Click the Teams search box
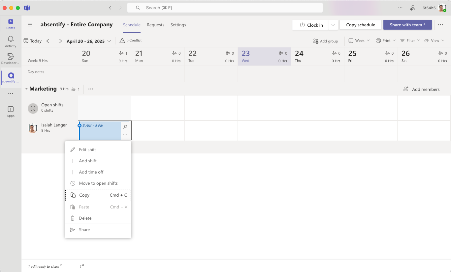The height and width of the screenshot is (272, 451). coord(225,8)
